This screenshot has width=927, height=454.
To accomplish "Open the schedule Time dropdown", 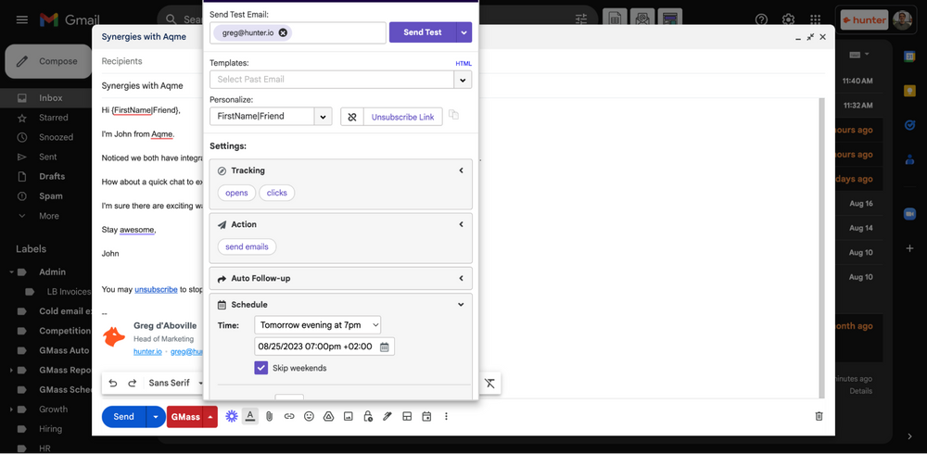I will (x=317, y=325).
